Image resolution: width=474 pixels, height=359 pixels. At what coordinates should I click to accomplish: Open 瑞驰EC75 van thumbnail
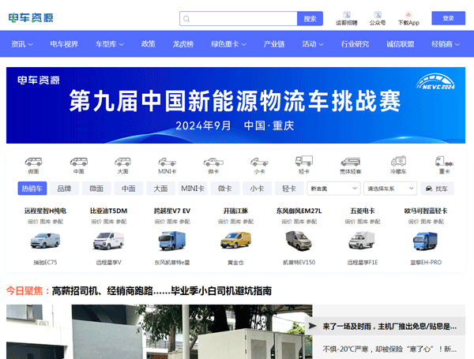point(45,241)
